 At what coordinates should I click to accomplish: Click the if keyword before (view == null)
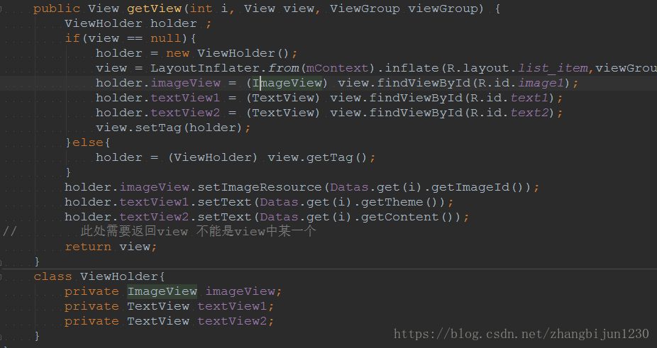[x=72, y=38]
